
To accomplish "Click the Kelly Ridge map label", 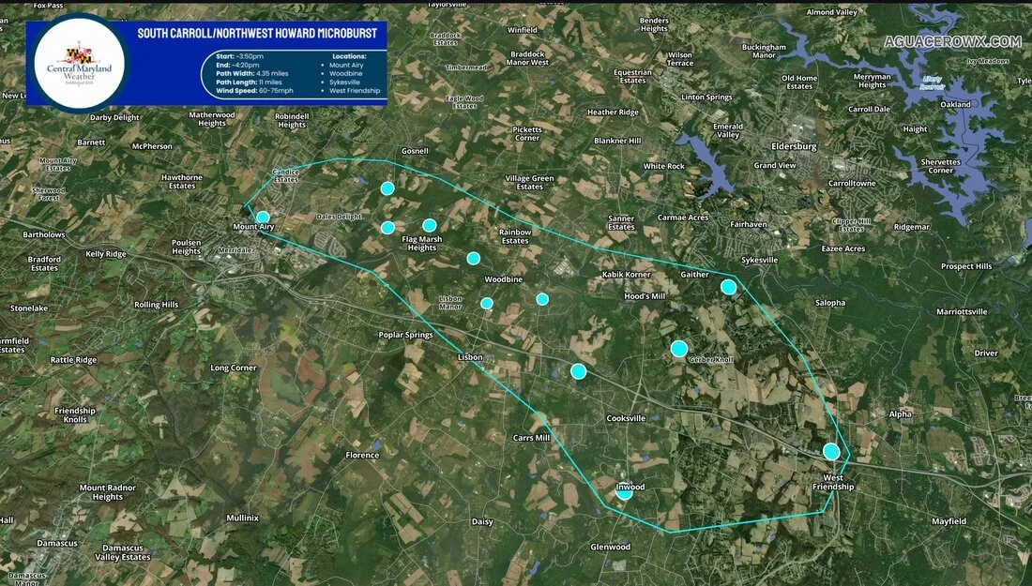I will pyautogui.click(x=105, y=254).
